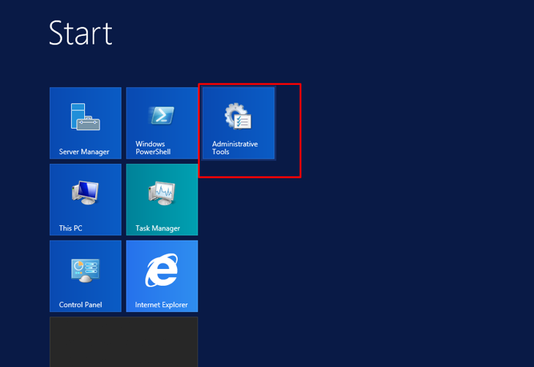Image resolution: width=534 pixels, height=367 pixels.
Task: Click the "Control Panel" tile label
Action: pos(80,305)
